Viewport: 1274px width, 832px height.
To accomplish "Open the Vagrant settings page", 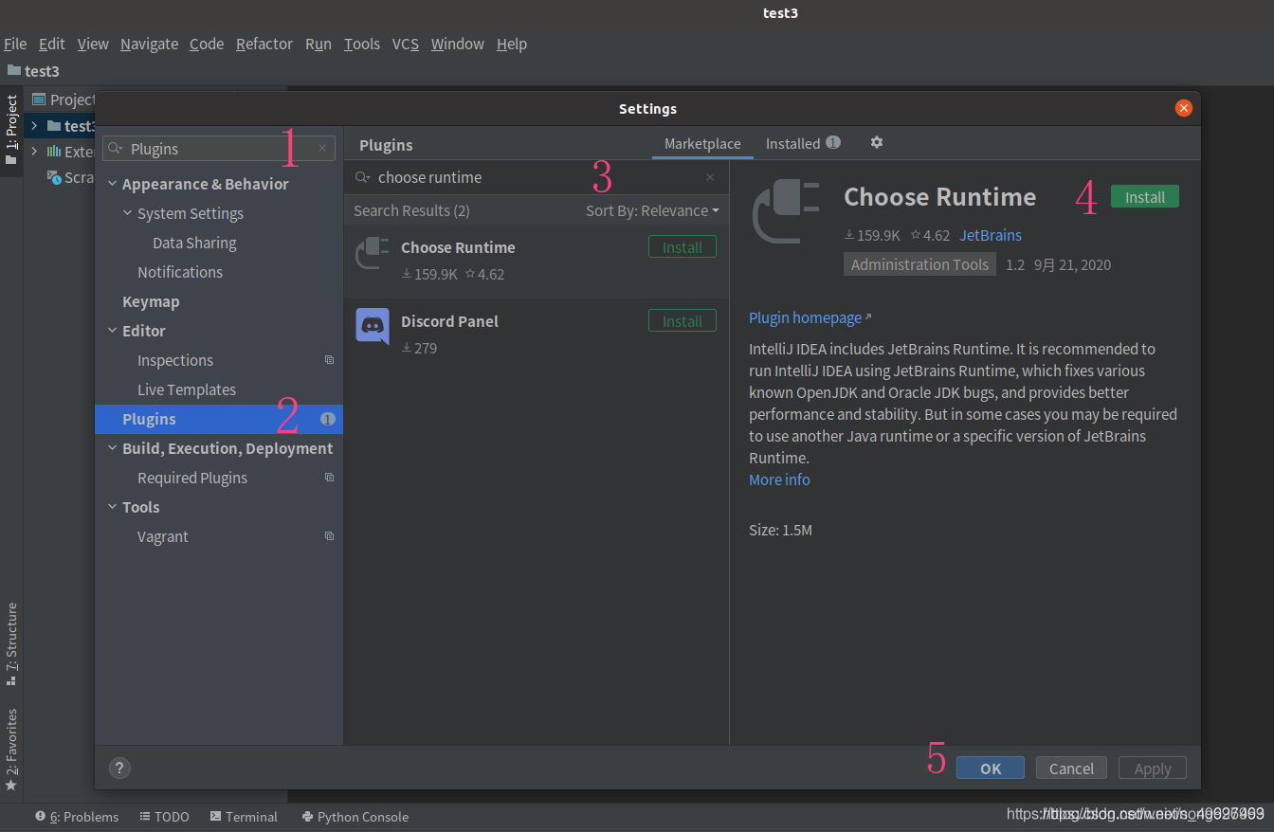I will click(163, 536).
